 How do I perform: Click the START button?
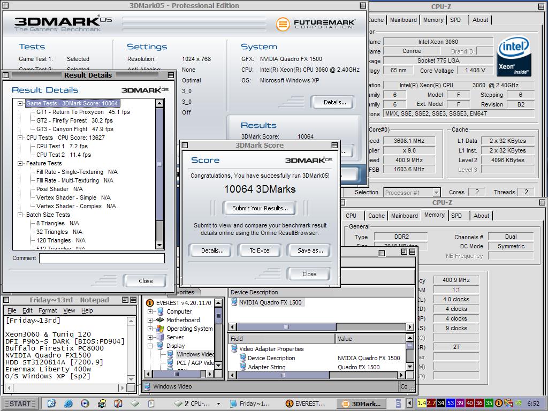pyautogui.click(x=20, y=404)
